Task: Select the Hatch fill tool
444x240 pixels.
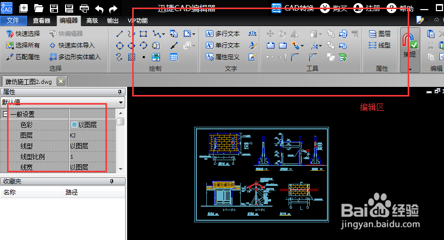Action: [x=131, y=57]
